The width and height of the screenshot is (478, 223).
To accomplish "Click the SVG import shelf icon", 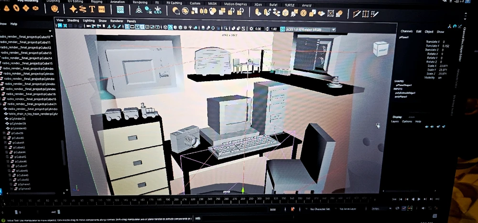I will (102, 10).
